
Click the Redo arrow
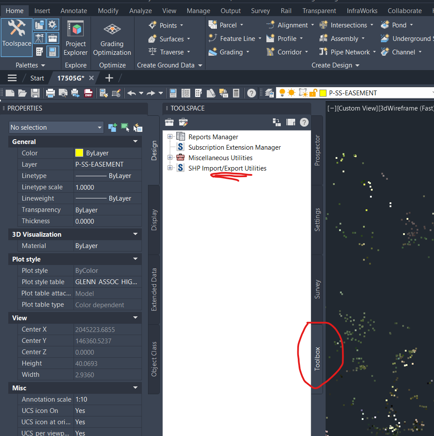[x=151, y=93]
